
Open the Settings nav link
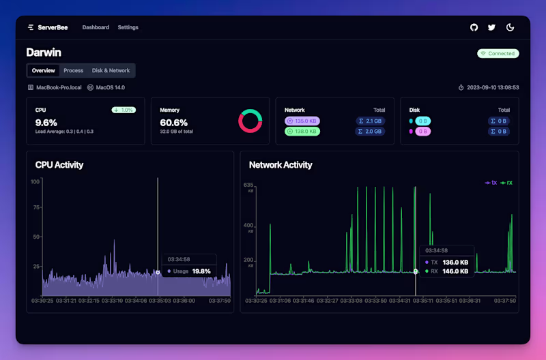pos(128,27)
